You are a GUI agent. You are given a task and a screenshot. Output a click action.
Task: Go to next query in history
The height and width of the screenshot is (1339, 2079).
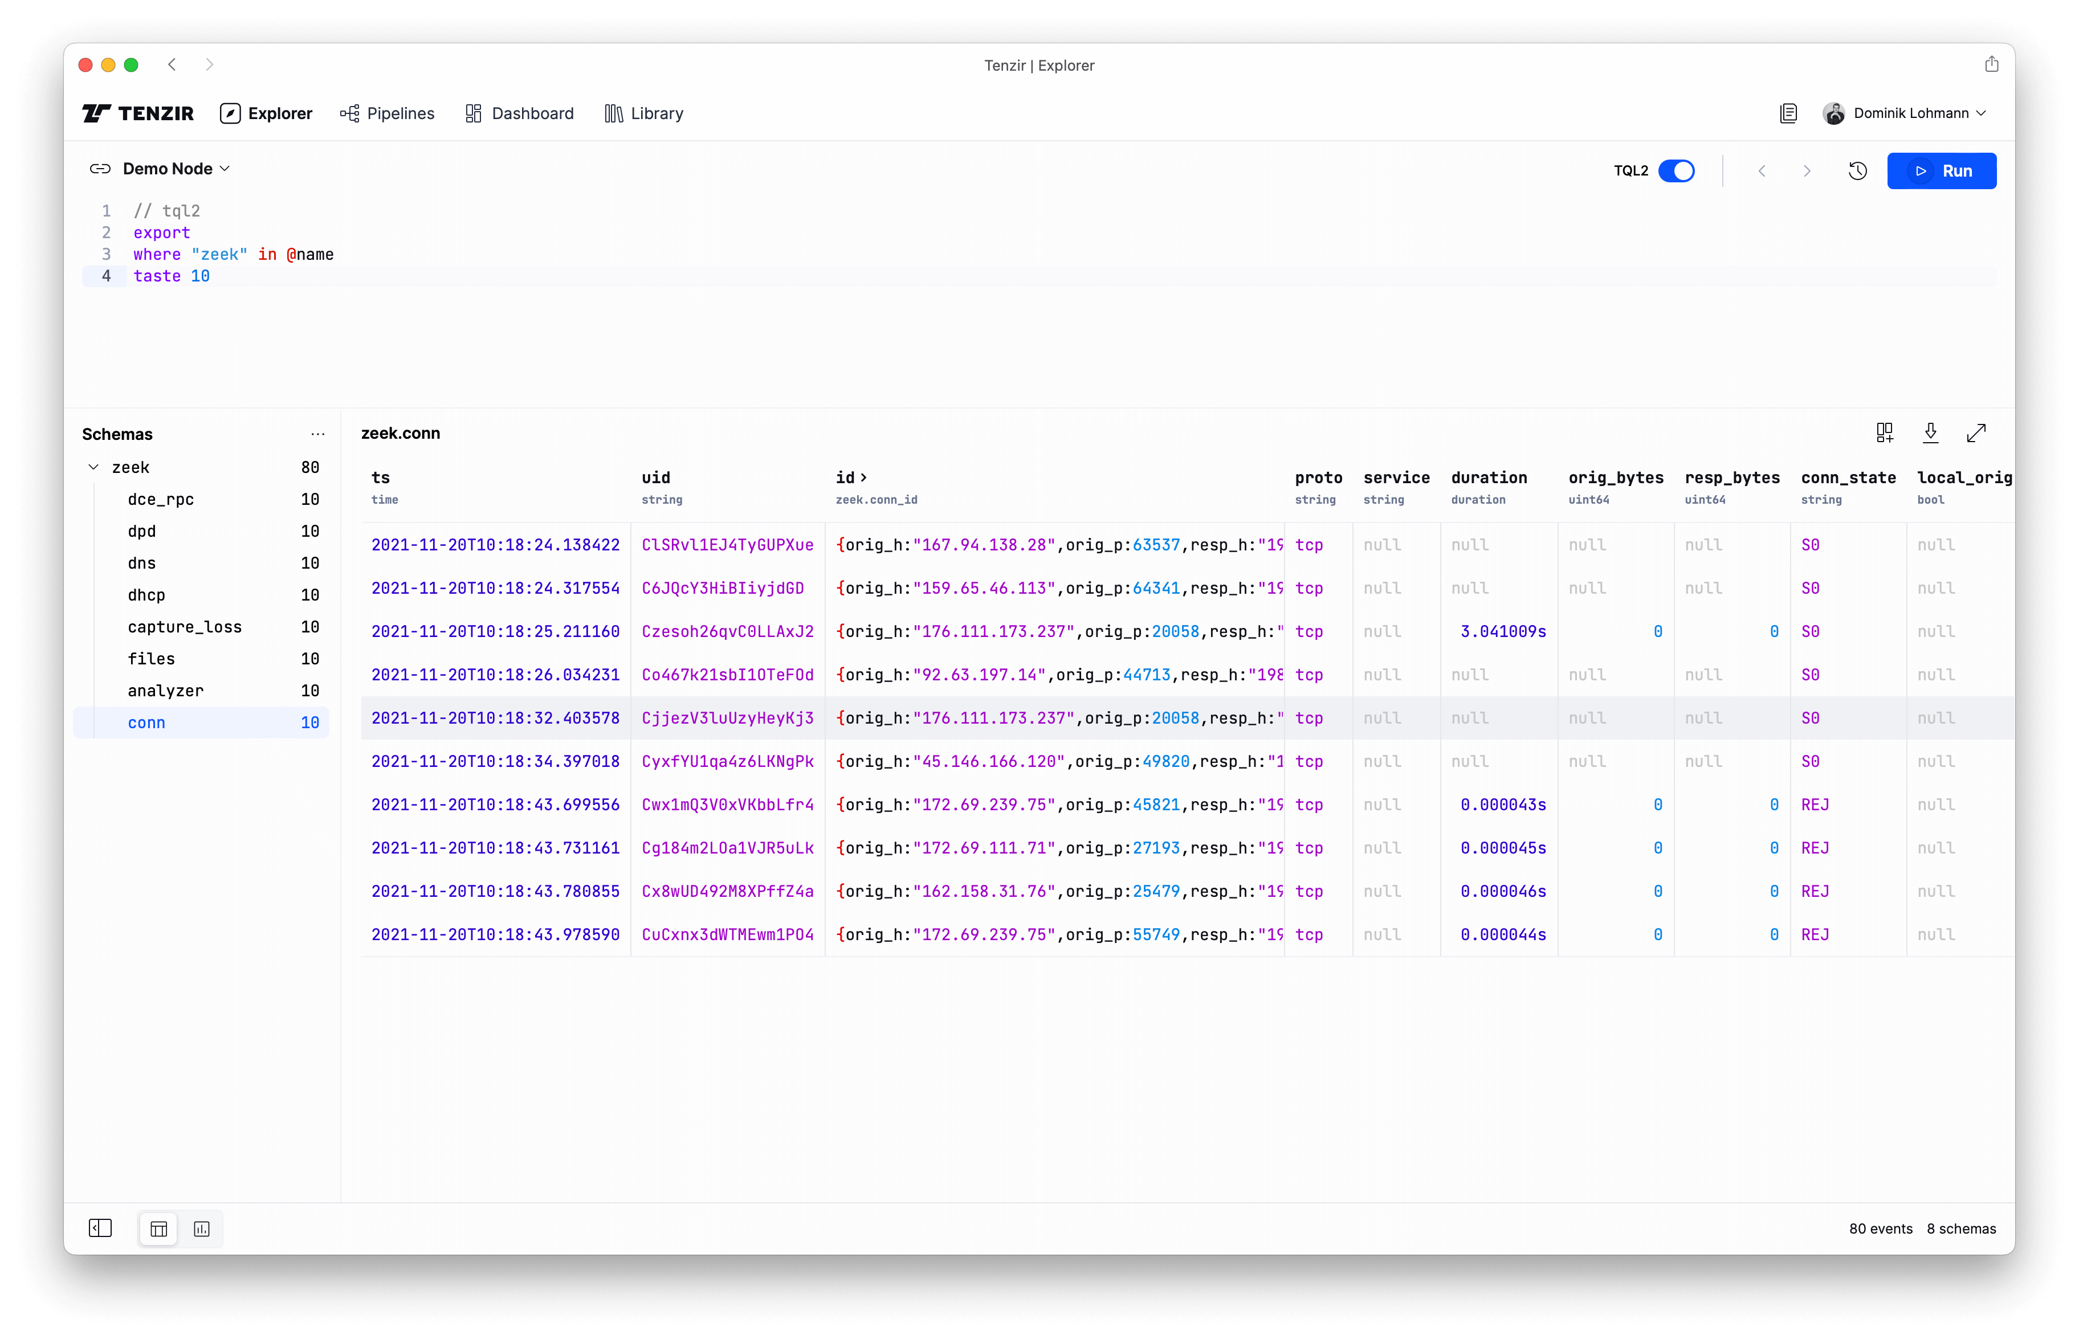click(x=1807, y=172)
